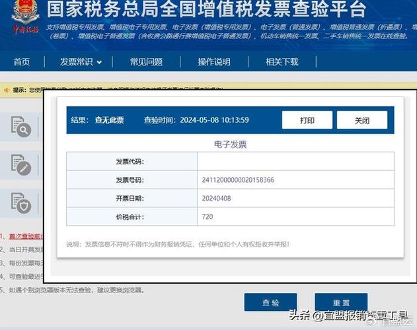Click the 价税合计 label cell

(x=132, y=216)
